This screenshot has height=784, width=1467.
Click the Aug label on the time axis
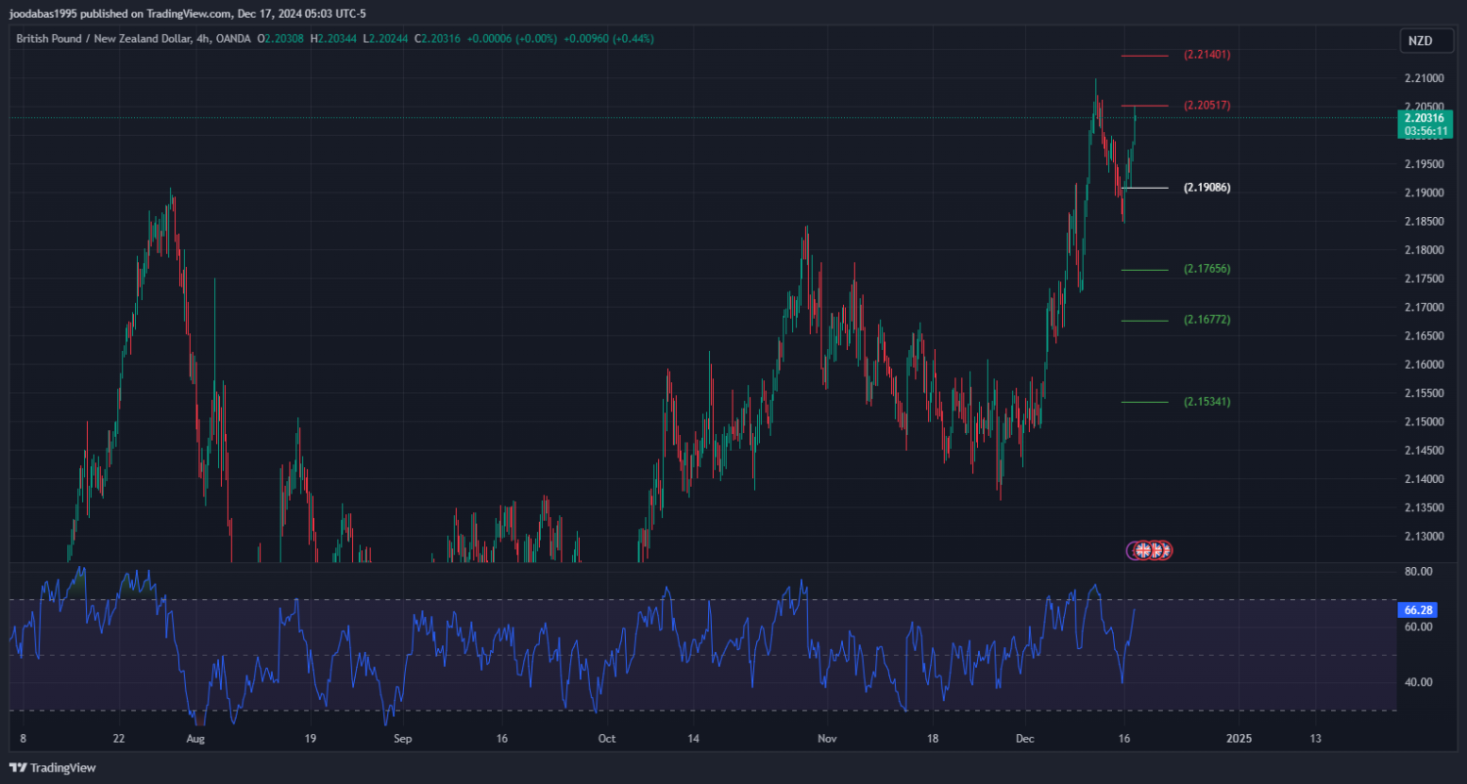pos(196,738)
